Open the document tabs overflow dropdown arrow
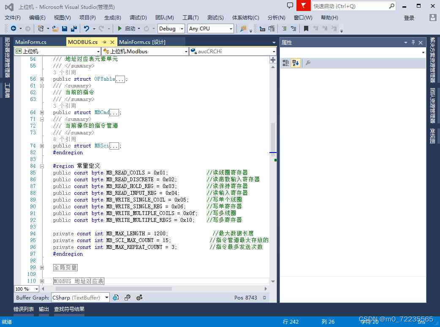This screenshot has height=327, width=440. click(x=274, y=42)
